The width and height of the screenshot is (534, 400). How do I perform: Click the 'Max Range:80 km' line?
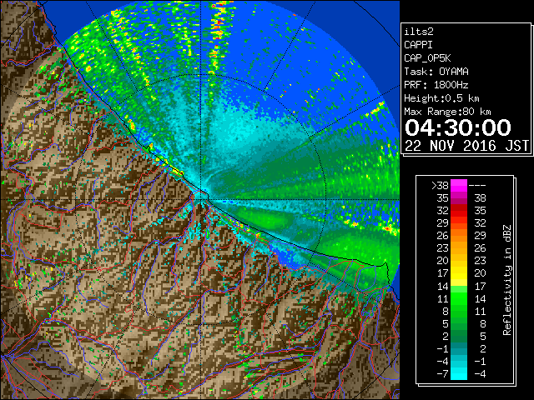[447, 112]
